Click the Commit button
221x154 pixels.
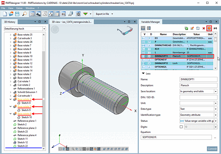pyautogui.click(x=212, y=149)
